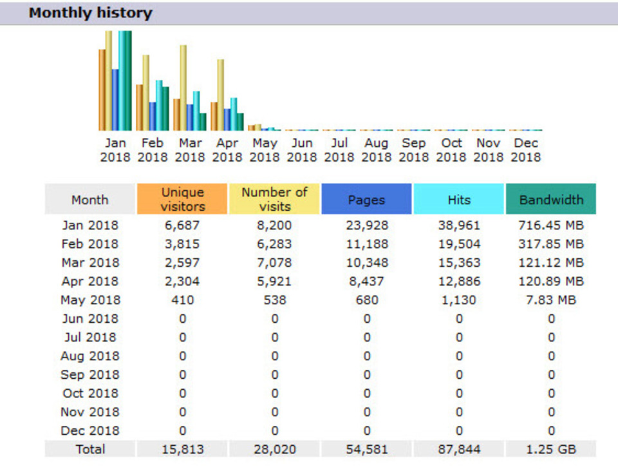Image resolution: width=618 pixels, height=469 pixels.
Task: Click the Feb 2018 bandwidth value 317.85 MB
Action: point(551,244)
